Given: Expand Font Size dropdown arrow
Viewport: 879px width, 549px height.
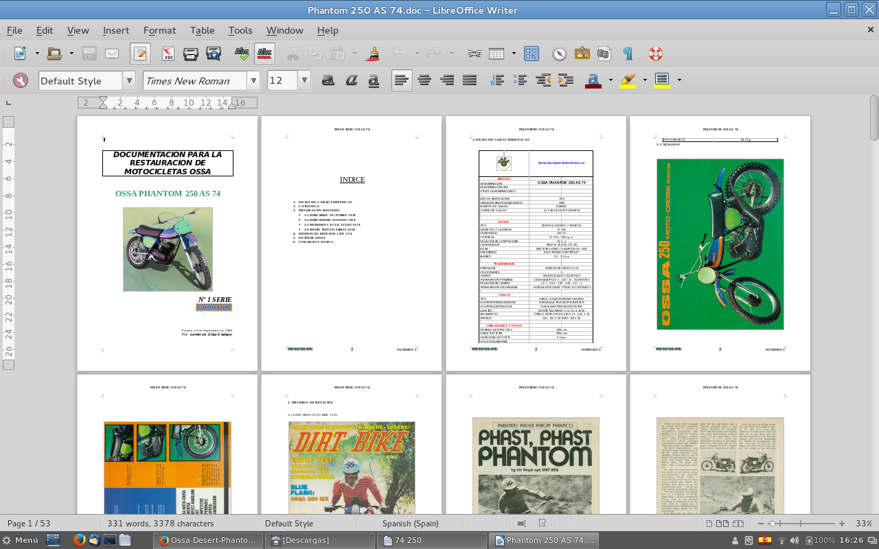Looking at the screenshot, I should coord(304,80).
